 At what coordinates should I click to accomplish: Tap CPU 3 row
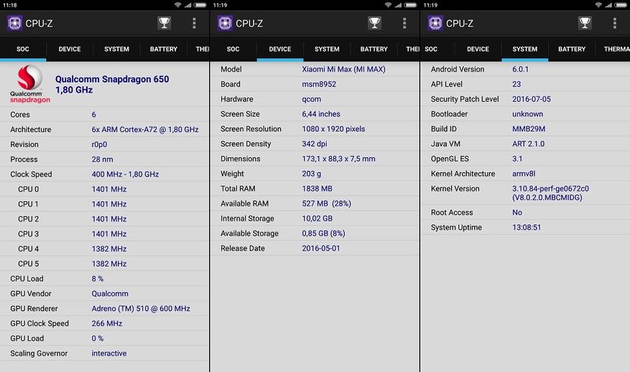coord(104,234)
